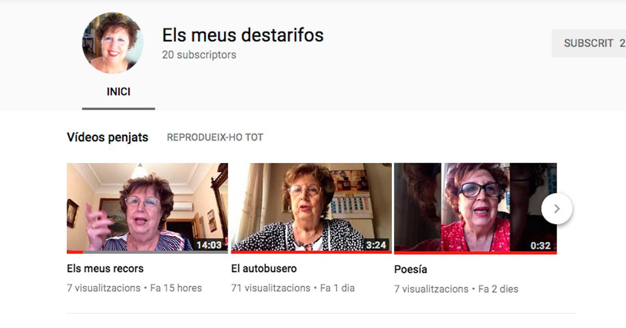Open the INICI tab
The width and height of the screenshot is (626, 328).
[x=118, y=92]
